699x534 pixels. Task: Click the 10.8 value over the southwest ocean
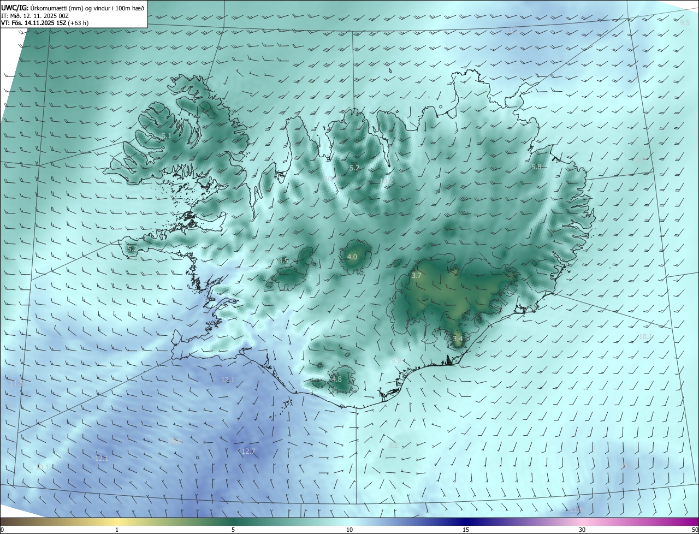click(x=175, y=441)
